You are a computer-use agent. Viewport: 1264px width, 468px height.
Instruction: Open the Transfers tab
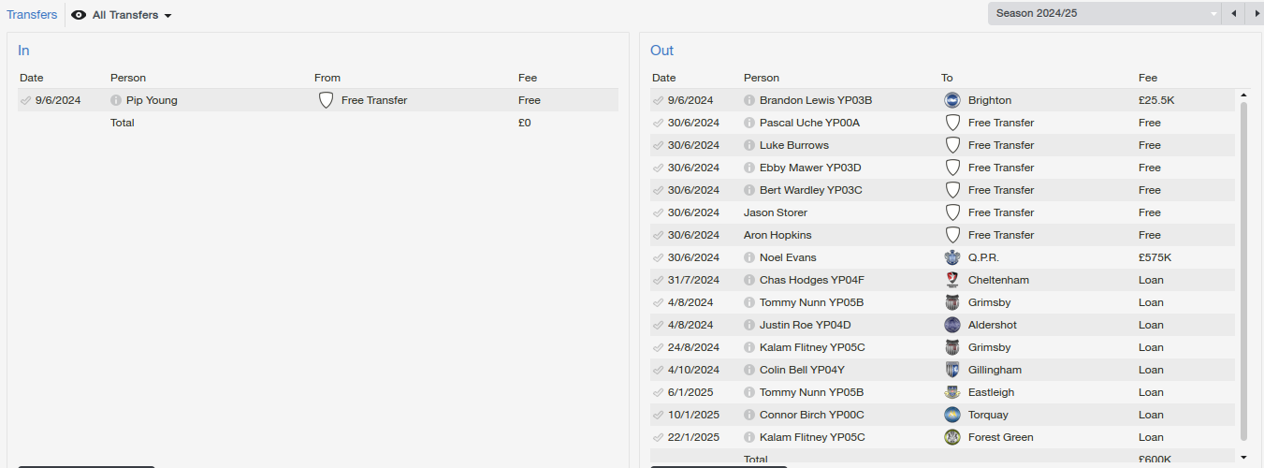pyautogui.click(x=32, y=15)
